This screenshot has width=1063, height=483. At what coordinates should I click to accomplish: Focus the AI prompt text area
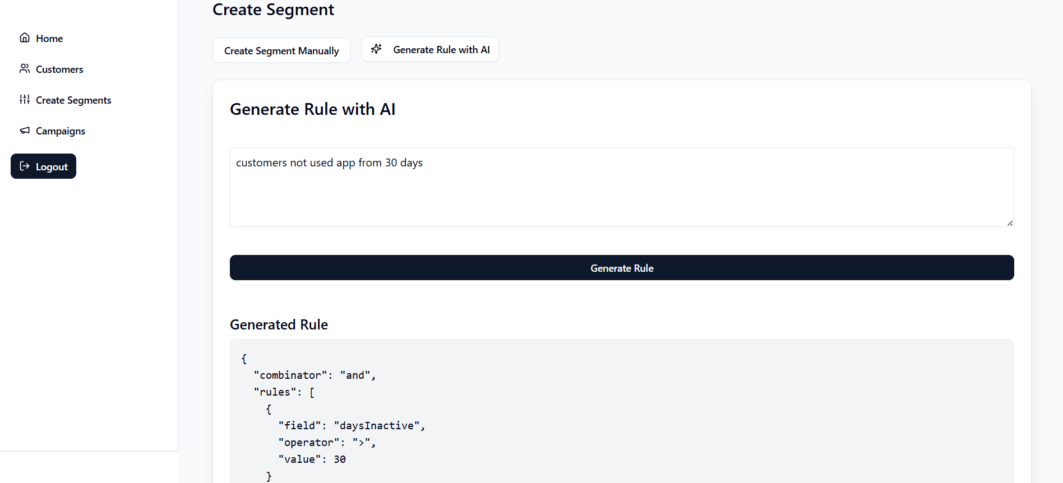tap(622, 187)
